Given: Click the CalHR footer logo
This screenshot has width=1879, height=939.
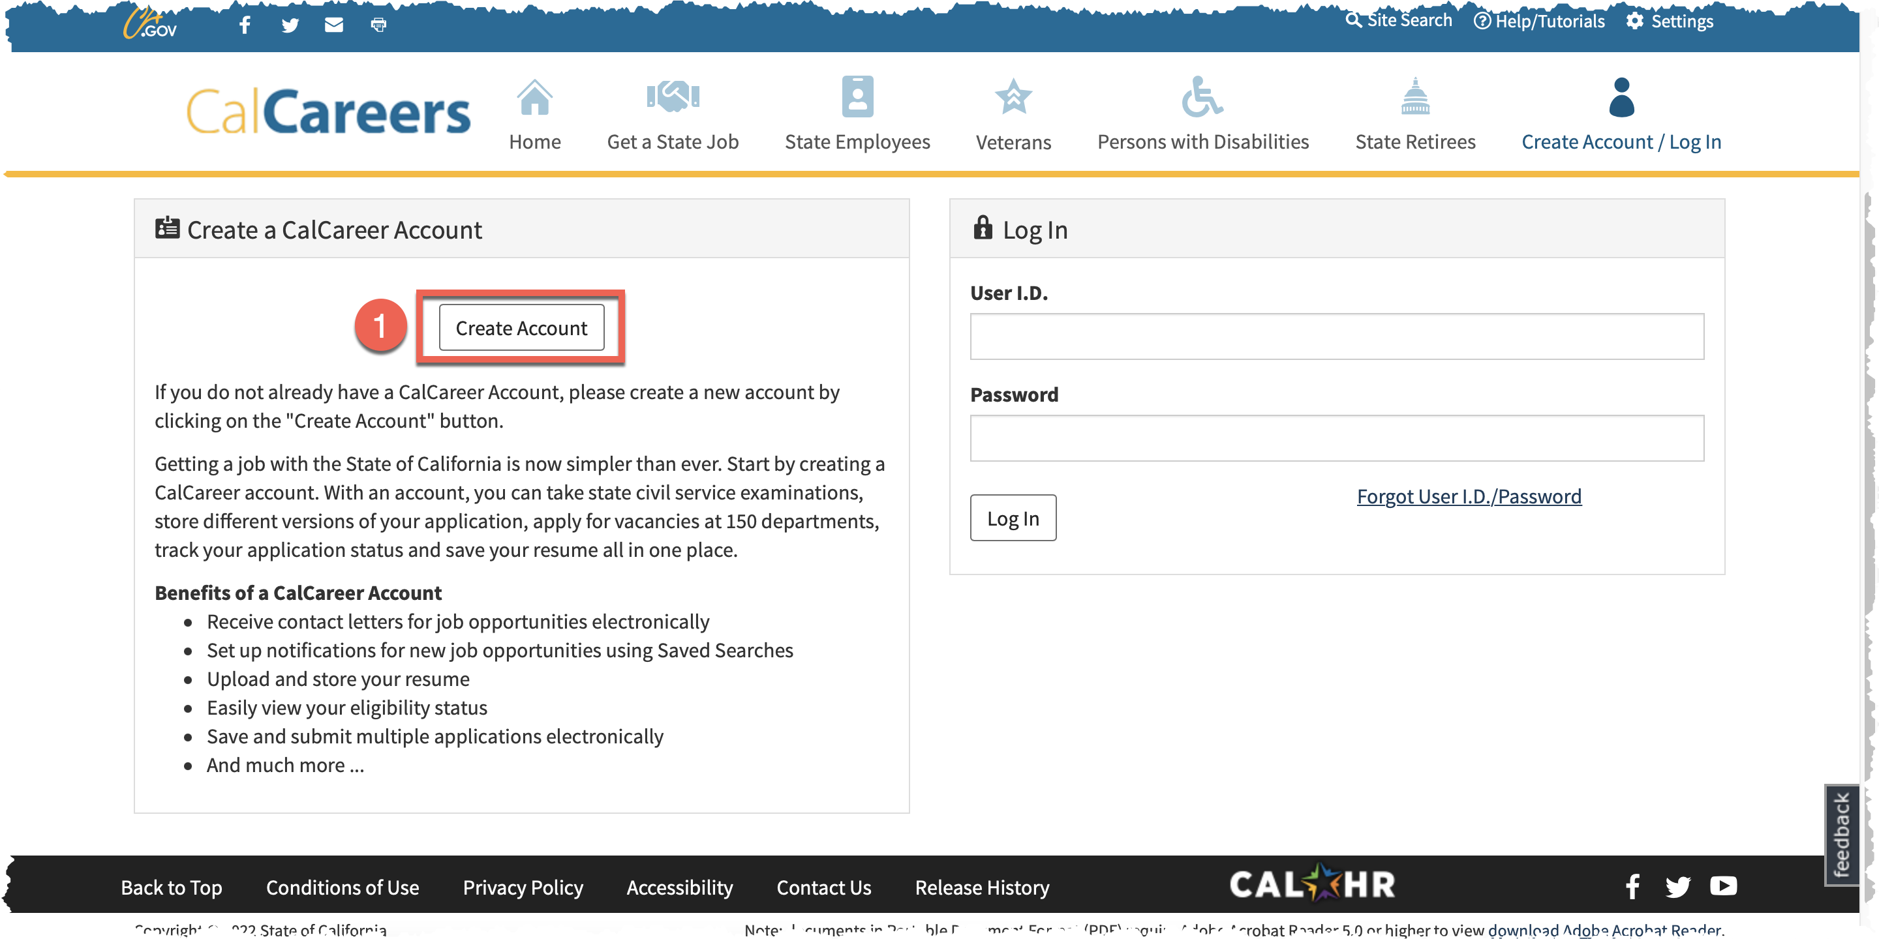Looking at the screenshot, I should [1312, 883].
